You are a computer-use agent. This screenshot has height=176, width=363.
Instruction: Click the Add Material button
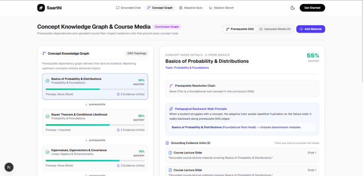(311, 29)
